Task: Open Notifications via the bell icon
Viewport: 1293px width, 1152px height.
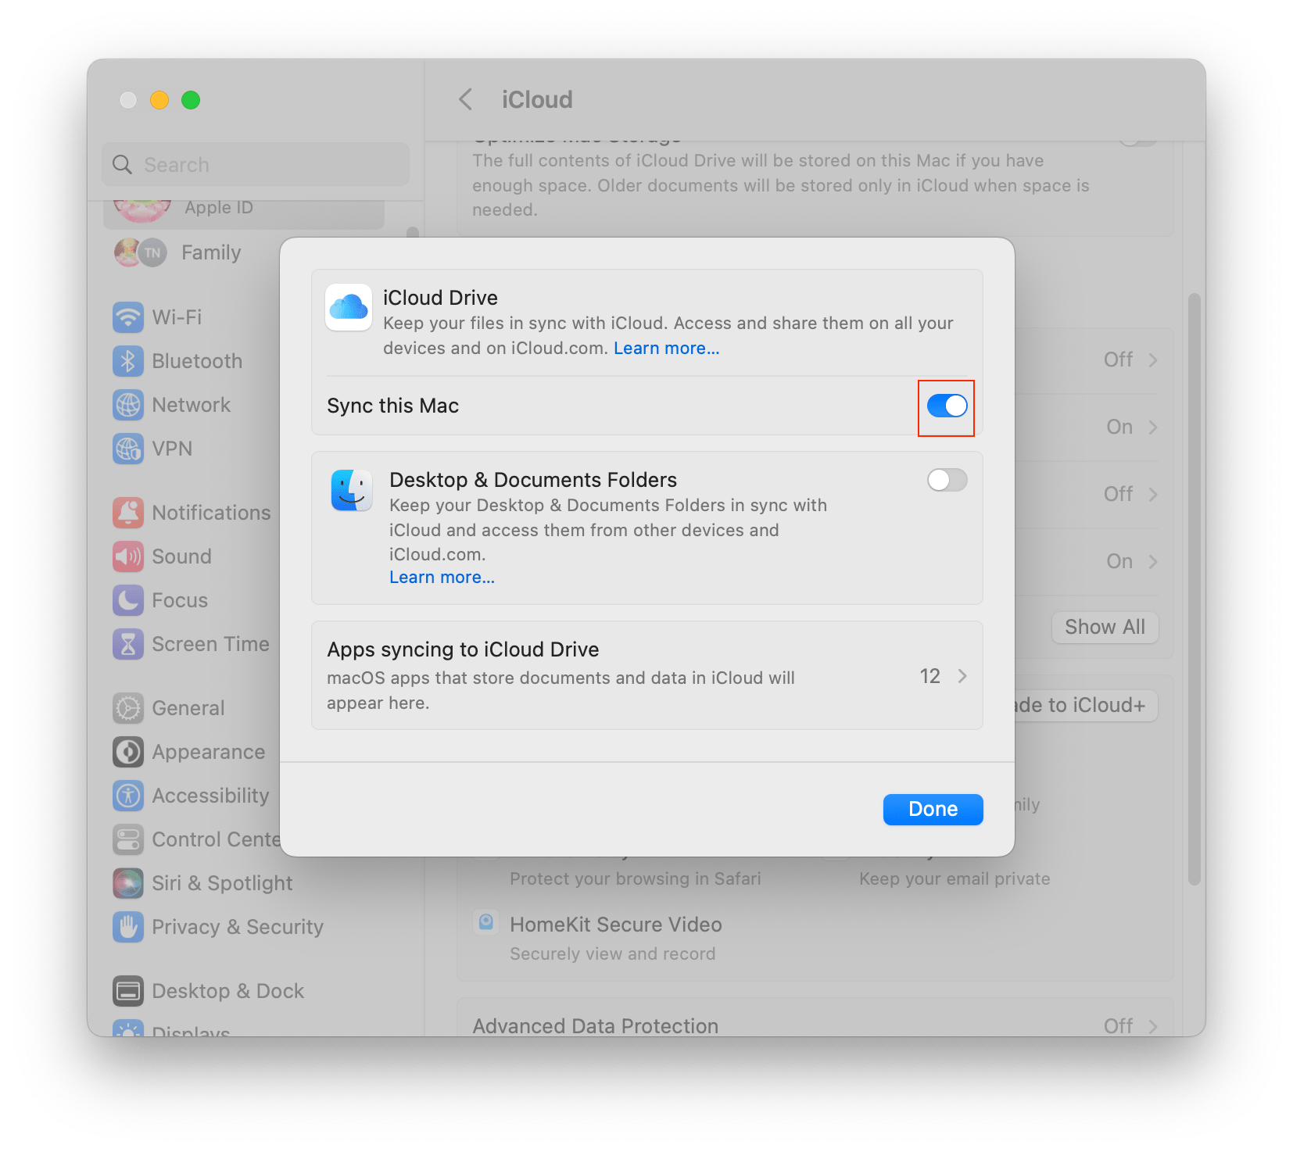Action: tap(128, 512)
